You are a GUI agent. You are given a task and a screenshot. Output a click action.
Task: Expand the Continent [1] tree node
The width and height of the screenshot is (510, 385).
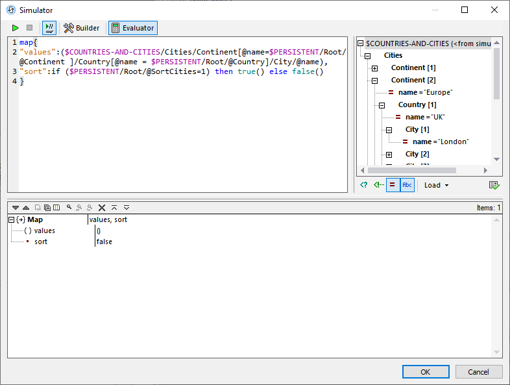[x=374, y=68]
